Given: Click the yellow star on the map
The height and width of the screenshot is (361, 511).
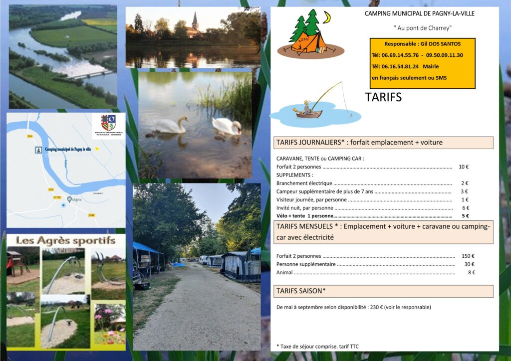Looking at the screenshot, I should pos(97,149).
